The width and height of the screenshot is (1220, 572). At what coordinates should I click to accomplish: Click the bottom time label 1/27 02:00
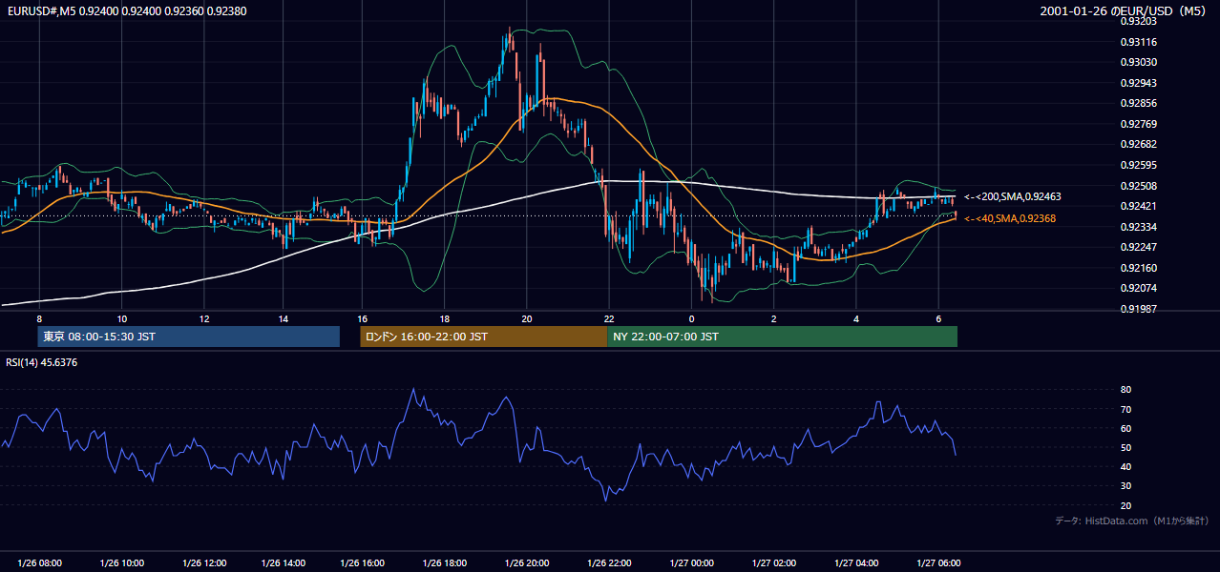click(773, 563)
